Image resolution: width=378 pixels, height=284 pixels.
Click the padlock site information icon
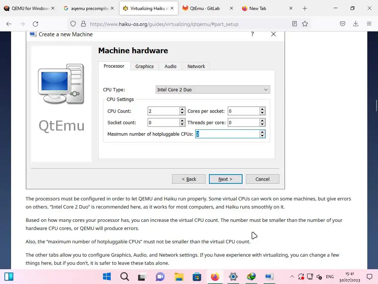(83, 24)
